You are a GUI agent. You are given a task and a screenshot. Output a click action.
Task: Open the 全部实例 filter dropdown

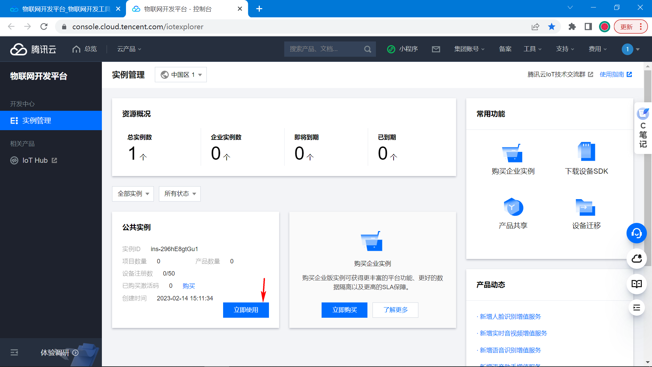(133, 194)
